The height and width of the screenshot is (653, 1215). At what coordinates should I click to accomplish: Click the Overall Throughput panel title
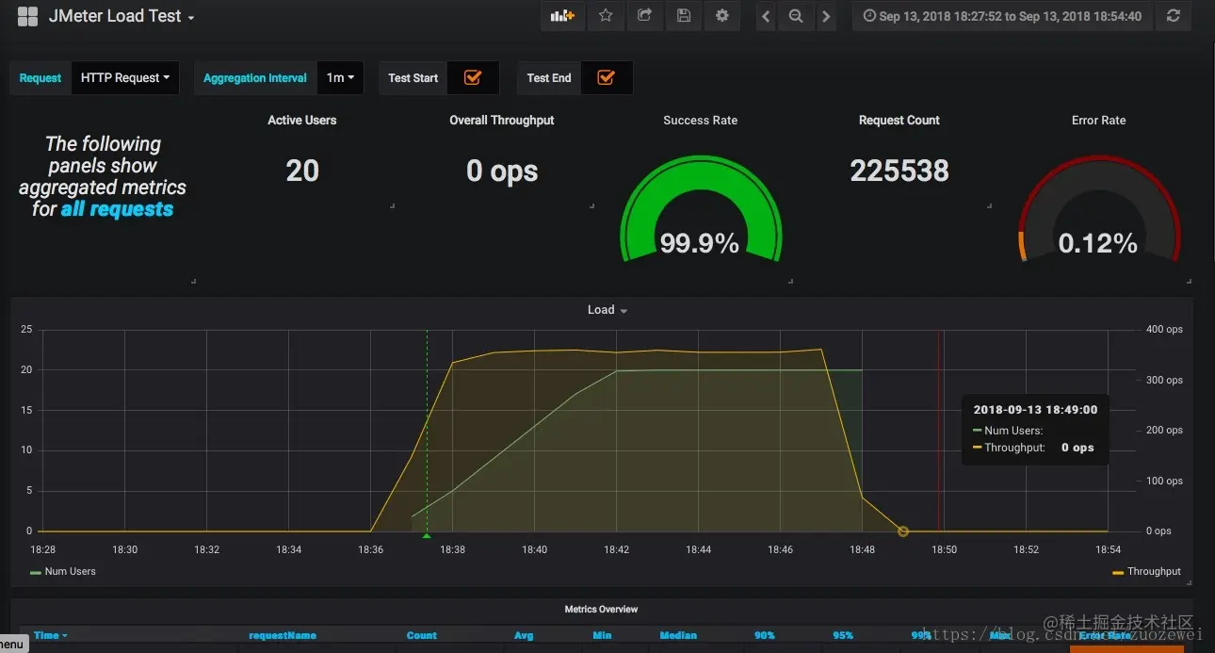[502, 120]
